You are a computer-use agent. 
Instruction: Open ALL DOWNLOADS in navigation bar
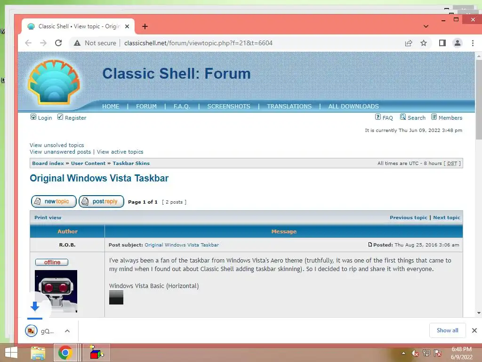coord(353,106)
